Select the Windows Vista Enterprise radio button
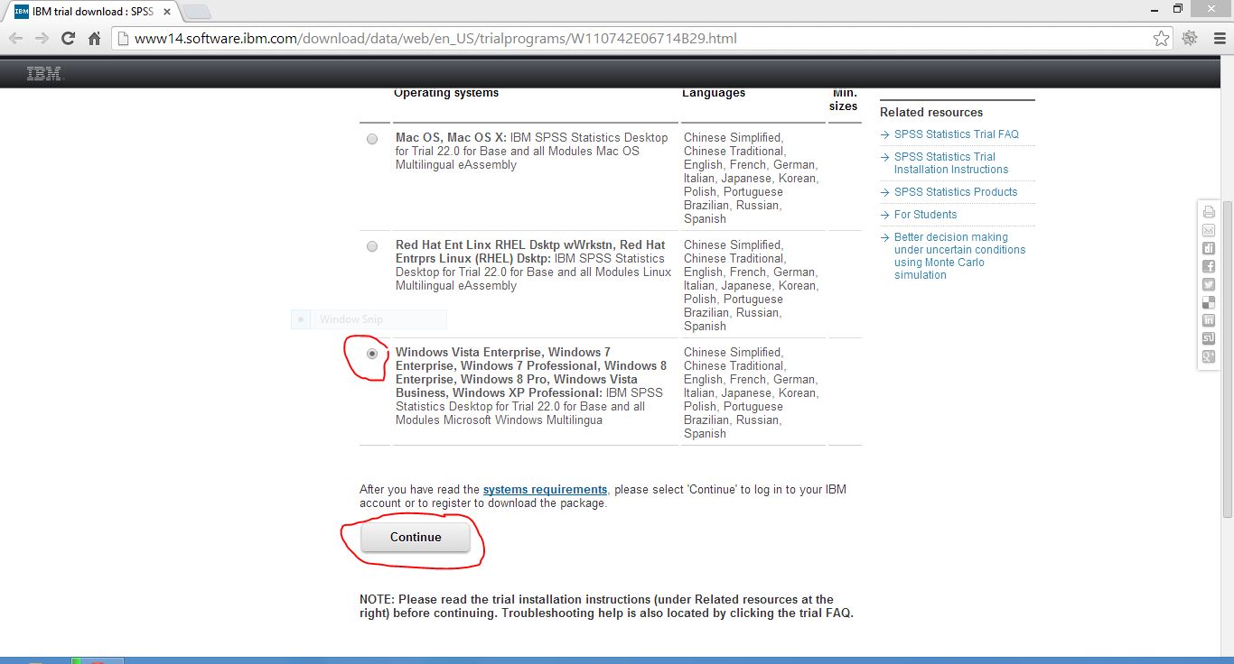 coord(372,354)
